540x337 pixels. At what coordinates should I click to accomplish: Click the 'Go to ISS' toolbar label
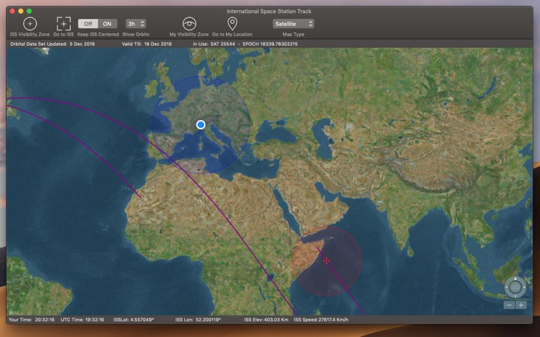63,34
